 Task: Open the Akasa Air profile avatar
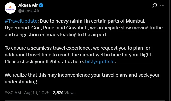point(10,8)
